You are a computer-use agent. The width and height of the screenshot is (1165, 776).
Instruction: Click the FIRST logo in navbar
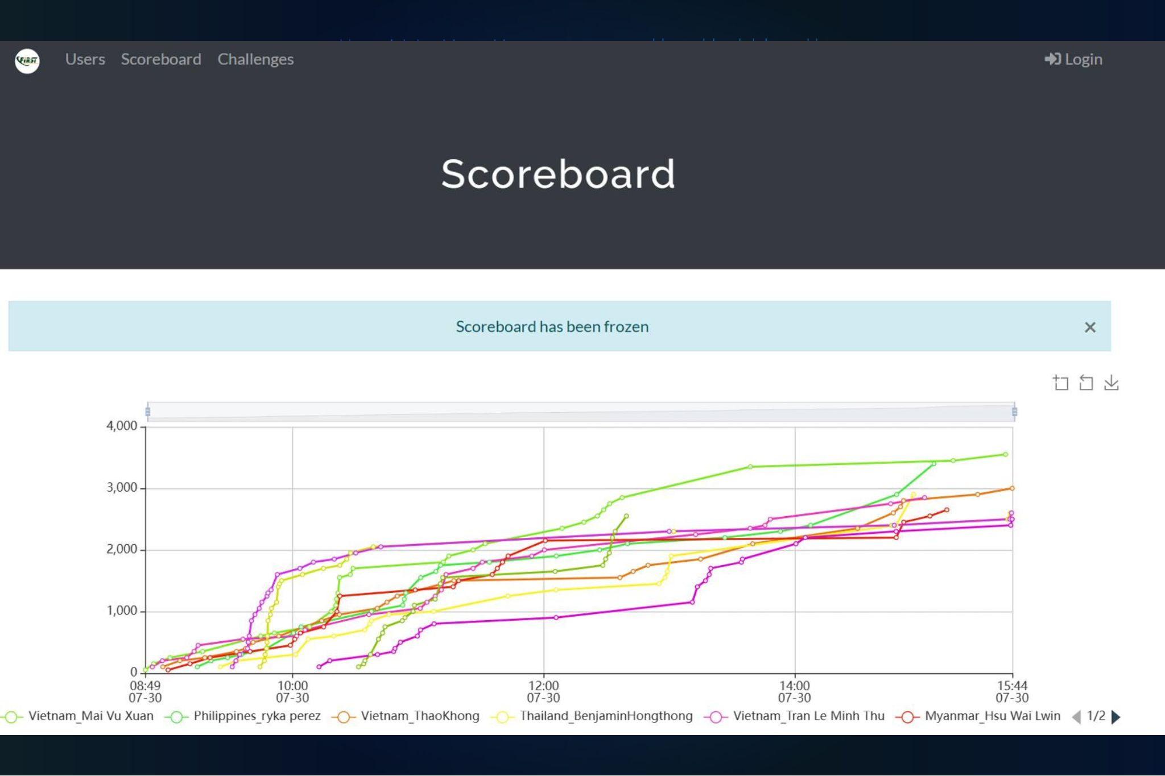coord(27,60)
